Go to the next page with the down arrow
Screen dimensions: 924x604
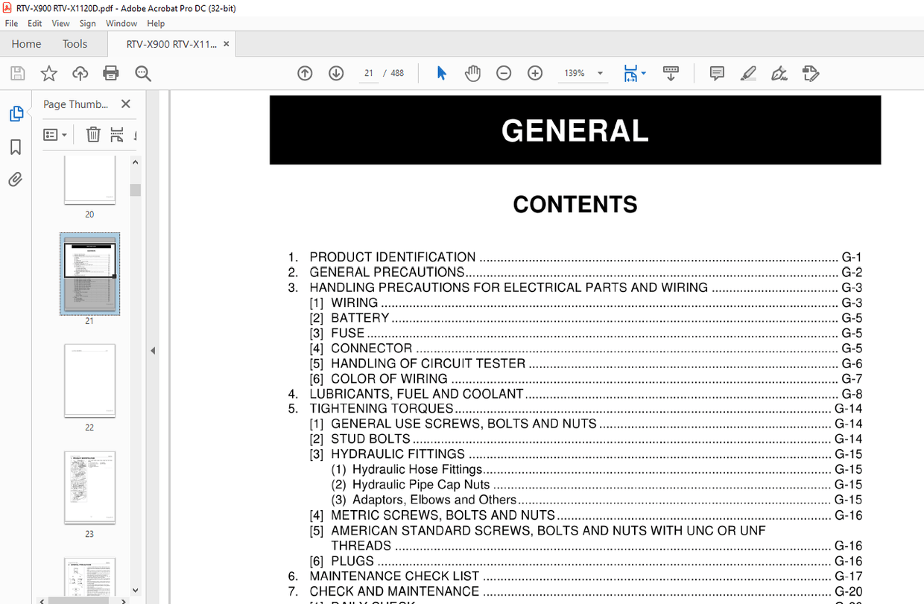coord(336,73)
